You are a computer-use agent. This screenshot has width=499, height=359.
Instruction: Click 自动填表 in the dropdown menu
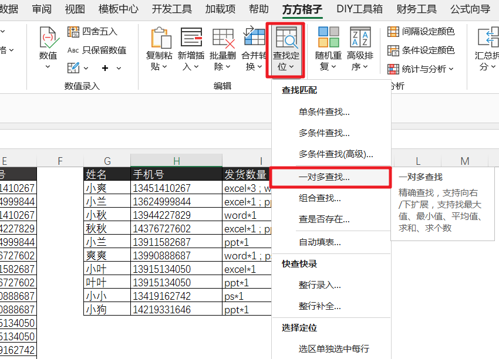pos(319,242)
